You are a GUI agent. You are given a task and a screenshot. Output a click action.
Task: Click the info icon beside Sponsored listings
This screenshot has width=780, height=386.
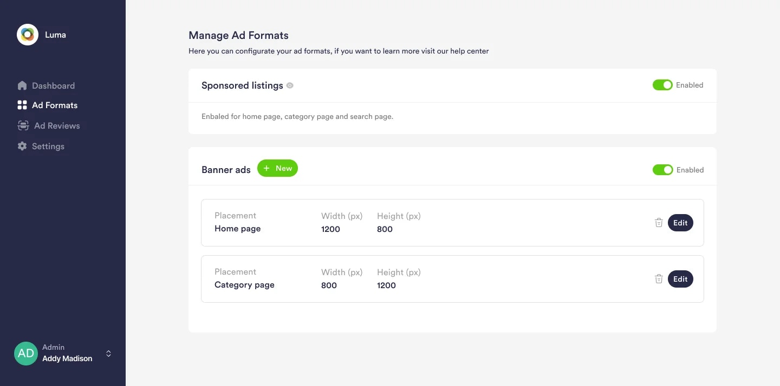pos(290,85)
